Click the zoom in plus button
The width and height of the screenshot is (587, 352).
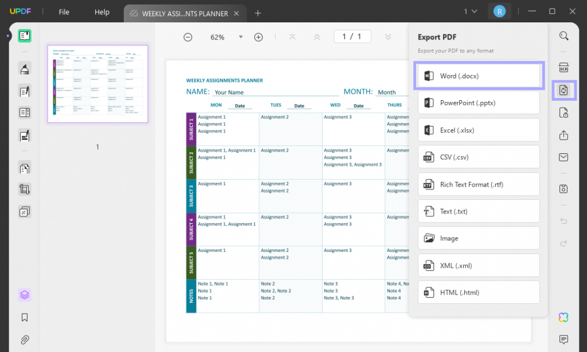(x=259, y=37)
